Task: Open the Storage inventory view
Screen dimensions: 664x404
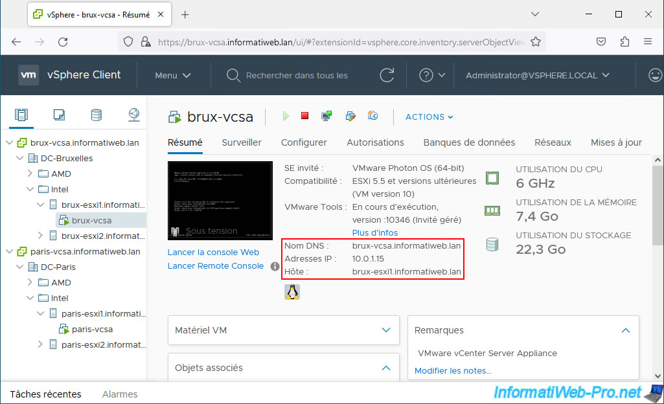Action: [x=96, y=115]
